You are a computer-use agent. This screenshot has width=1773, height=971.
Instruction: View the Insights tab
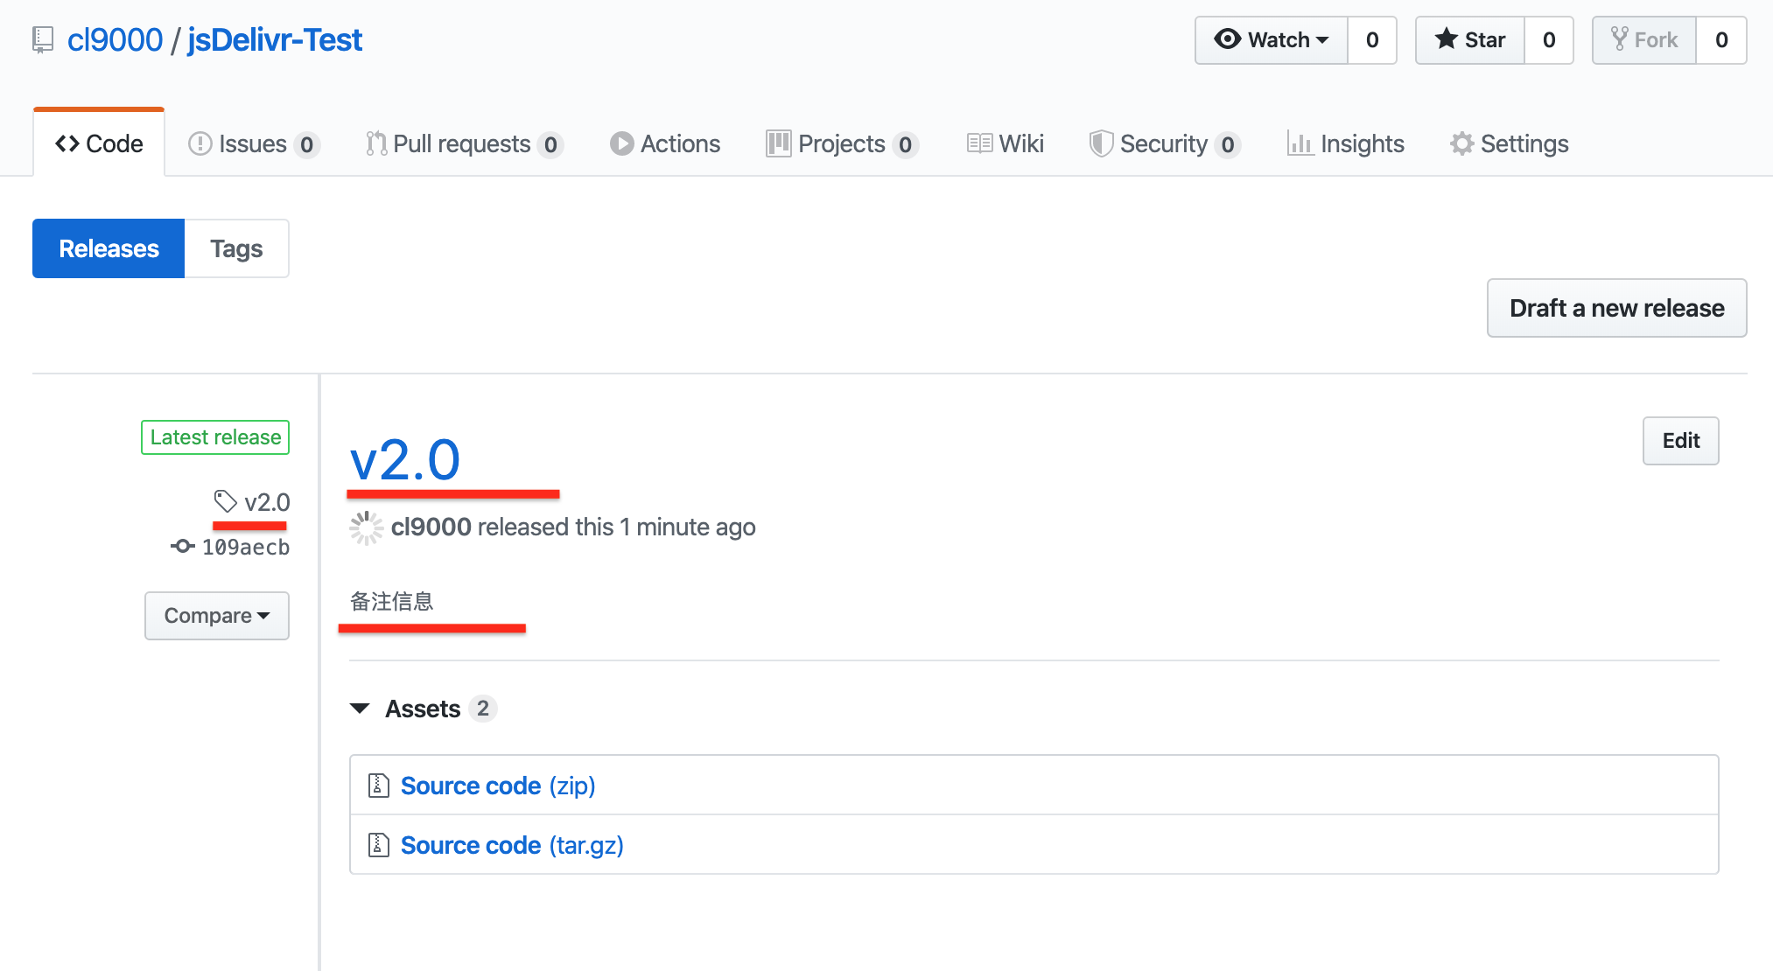pyautogui.click(x=1346, y=143)
